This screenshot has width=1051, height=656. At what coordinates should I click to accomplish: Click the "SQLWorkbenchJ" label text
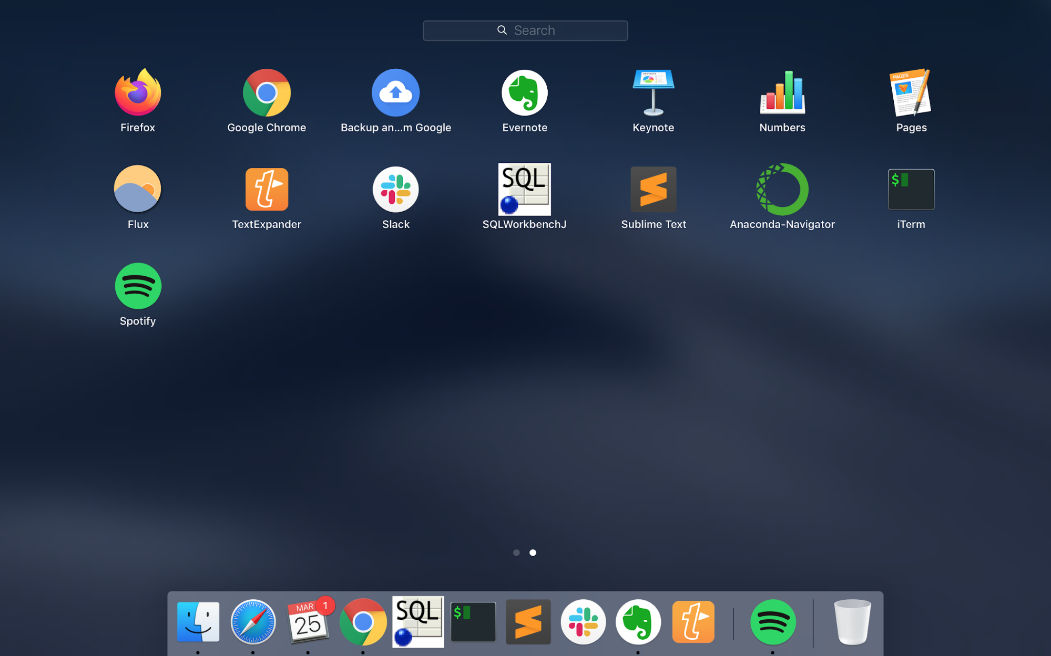[x=524, y=224]
